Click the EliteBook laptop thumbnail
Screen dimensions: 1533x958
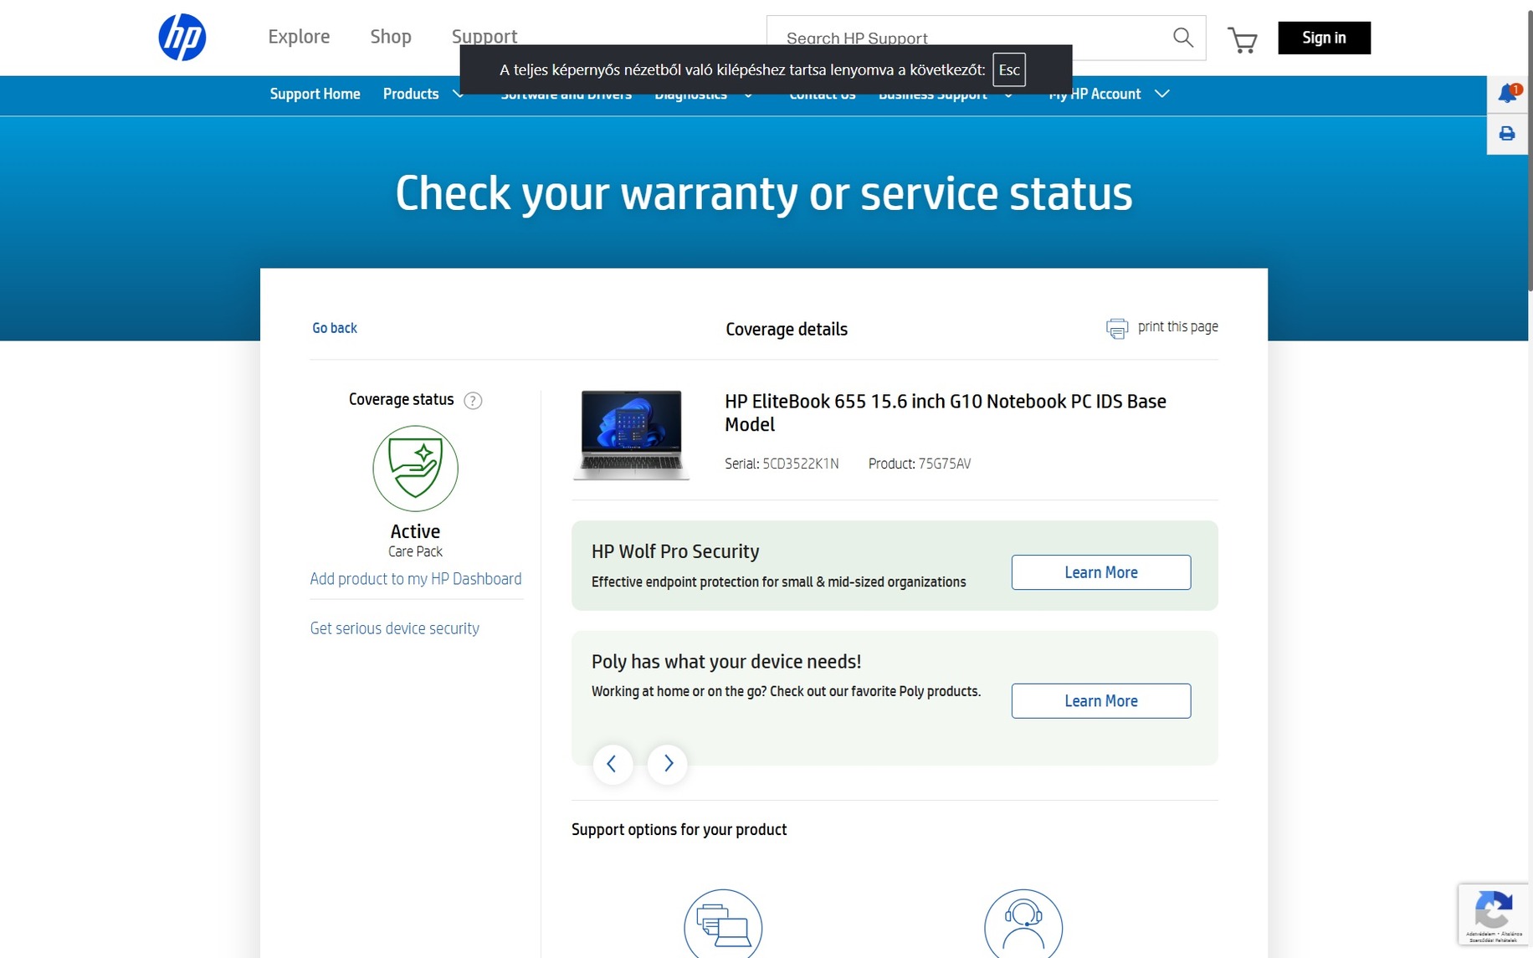click(632, 435)
